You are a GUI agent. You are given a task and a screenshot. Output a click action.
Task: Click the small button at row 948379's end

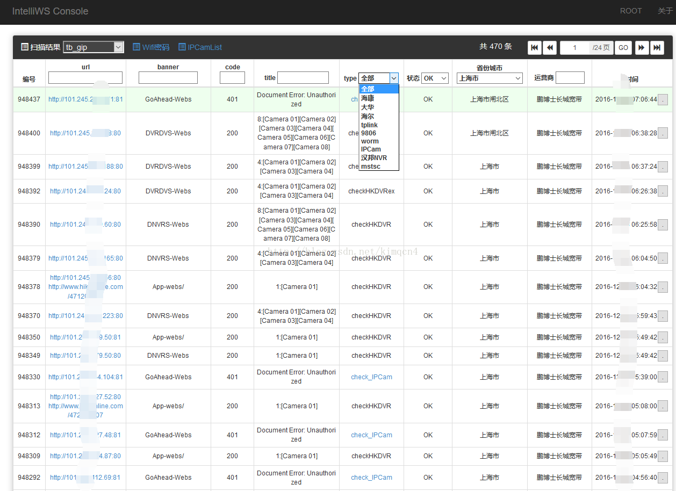click(x=663, y=258)
